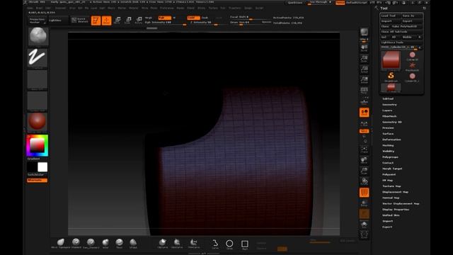
Task: Pick the Pinch brush
Action: (x=119, y=244)
